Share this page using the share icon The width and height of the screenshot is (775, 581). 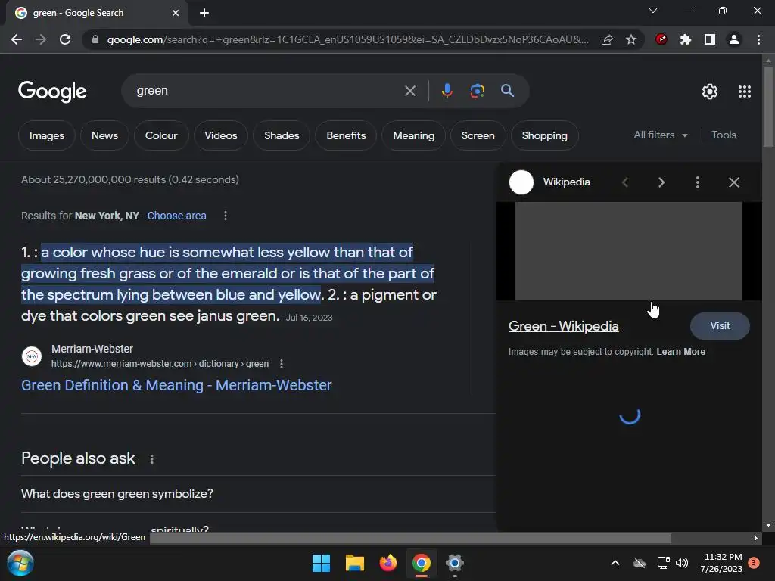coord(607,39)
